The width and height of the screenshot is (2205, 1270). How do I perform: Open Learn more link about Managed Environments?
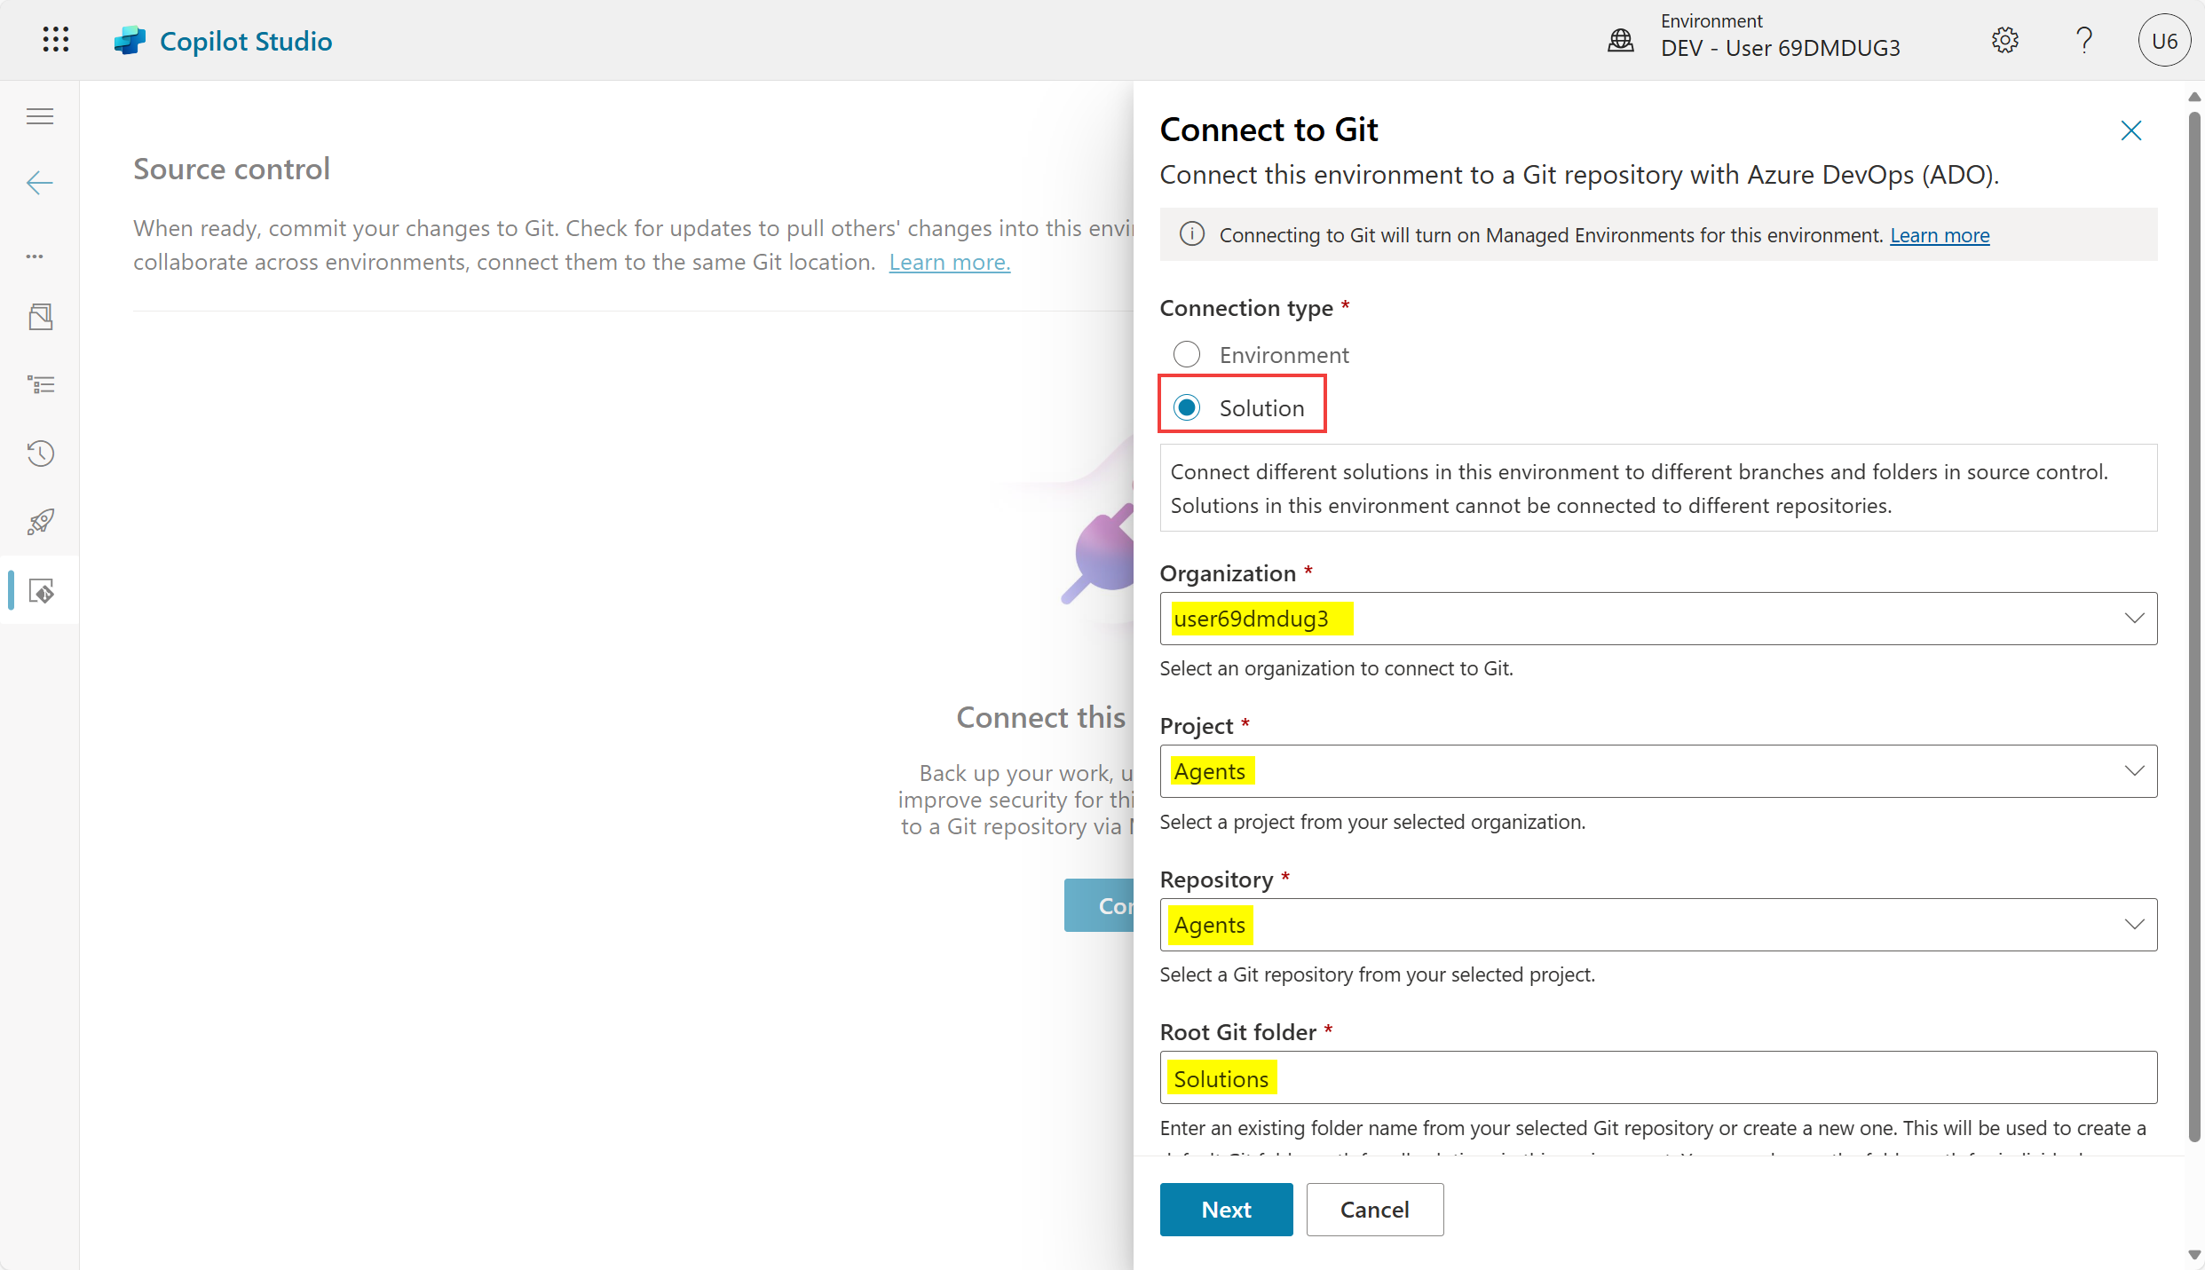click(1939, 235)
